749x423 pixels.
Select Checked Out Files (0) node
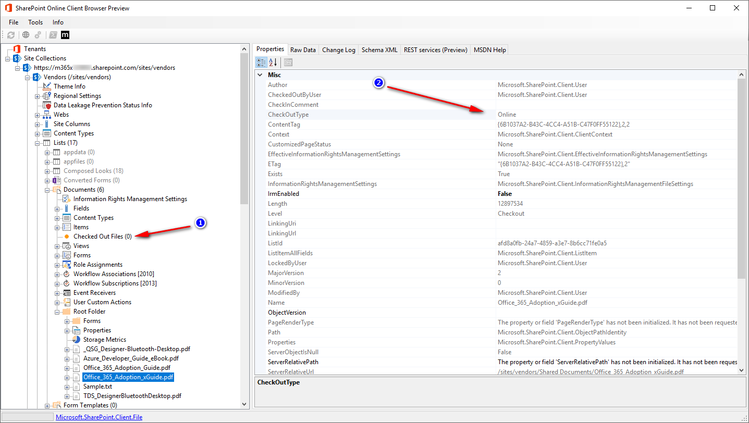103,237
